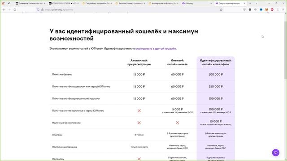Open the скопировать в другой кошелёк link
The width and height of the screenshot is (287, 161).
click(x=156, y=49)
